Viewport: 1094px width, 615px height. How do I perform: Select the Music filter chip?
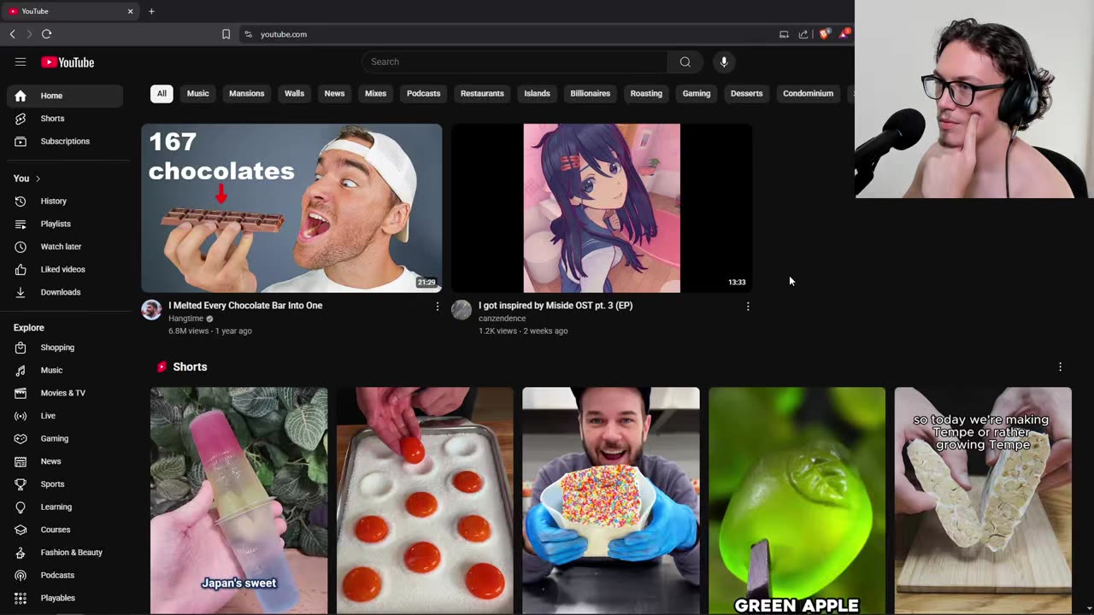click(x=197, y=93)
